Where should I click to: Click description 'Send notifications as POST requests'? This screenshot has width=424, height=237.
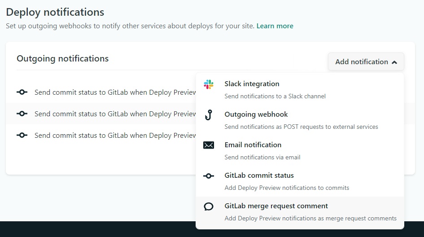click(x=301, y=127)
